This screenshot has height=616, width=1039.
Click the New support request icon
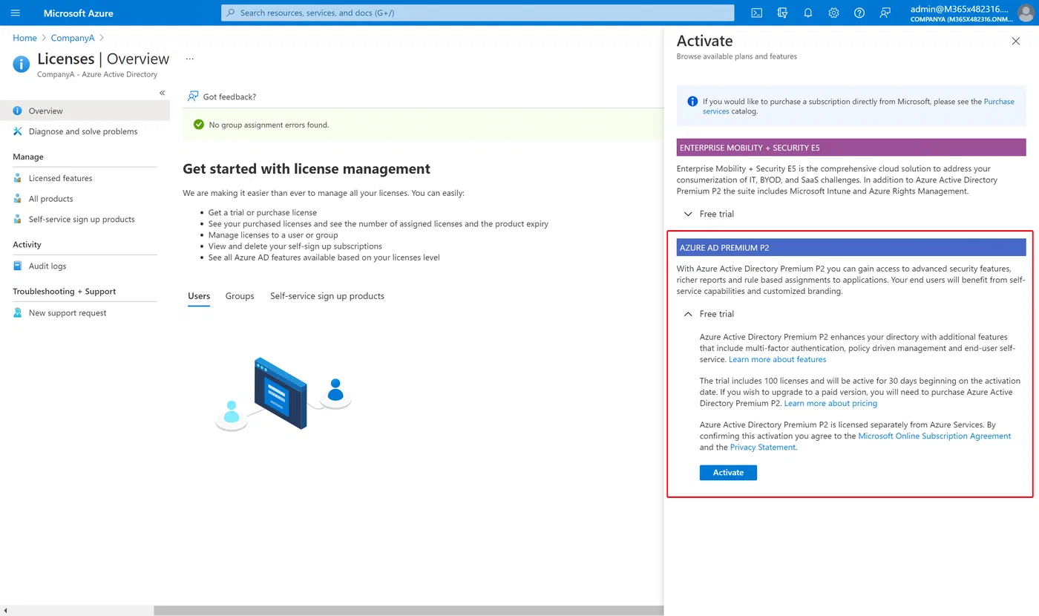18,312
